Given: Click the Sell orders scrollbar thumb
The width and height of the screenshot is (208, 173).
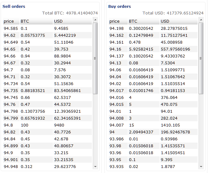Looking at the screenshot, I should [95, 58].
